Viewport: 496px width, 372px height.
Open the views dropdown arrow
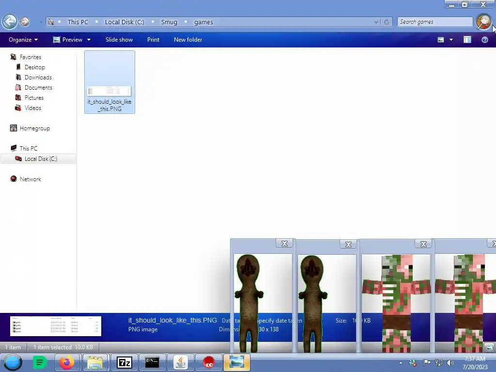451,40
